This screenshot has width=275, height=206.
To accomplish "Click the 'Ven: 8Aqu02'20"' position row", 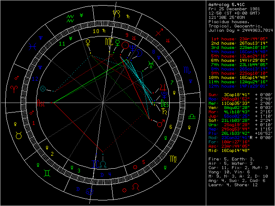I will tap(241, 108).
